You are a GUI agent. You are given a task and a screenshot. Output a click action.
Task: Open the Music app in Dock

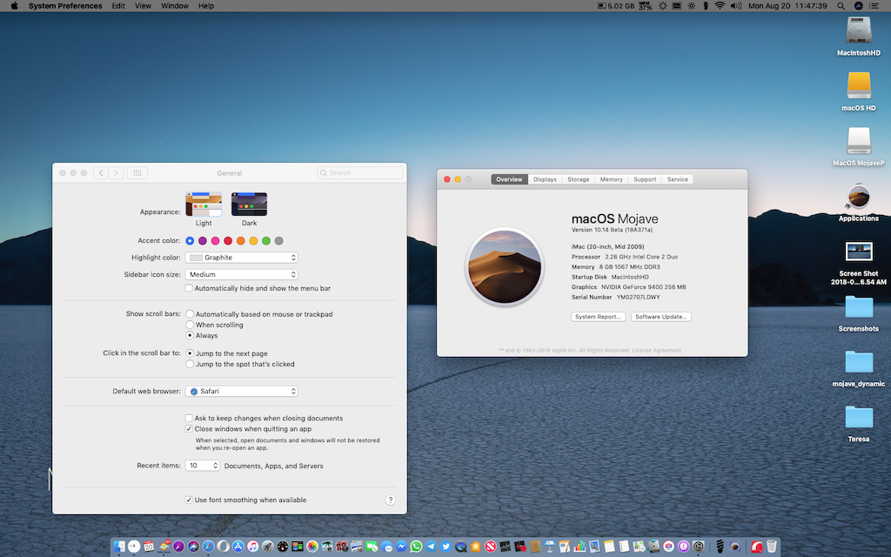point(253,547)
